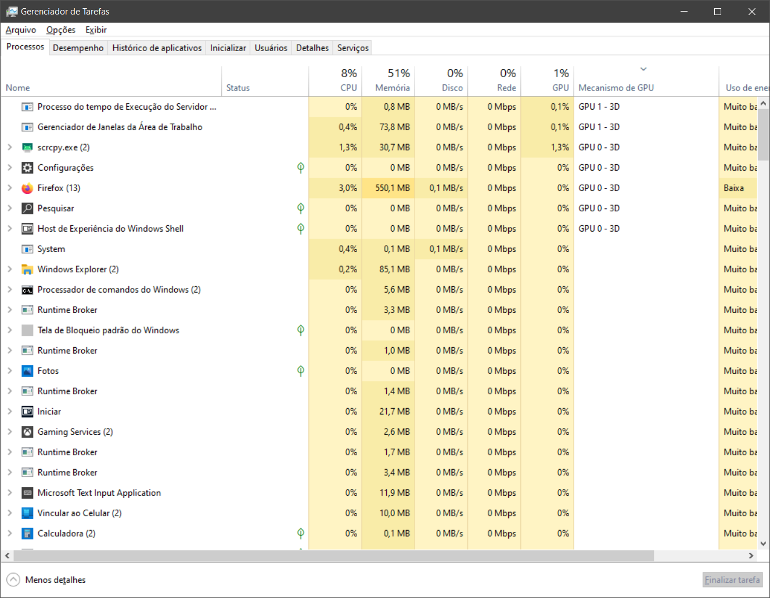Screen dimensions: 770x598
Task: Open the Opções menu
Action: 61,30
